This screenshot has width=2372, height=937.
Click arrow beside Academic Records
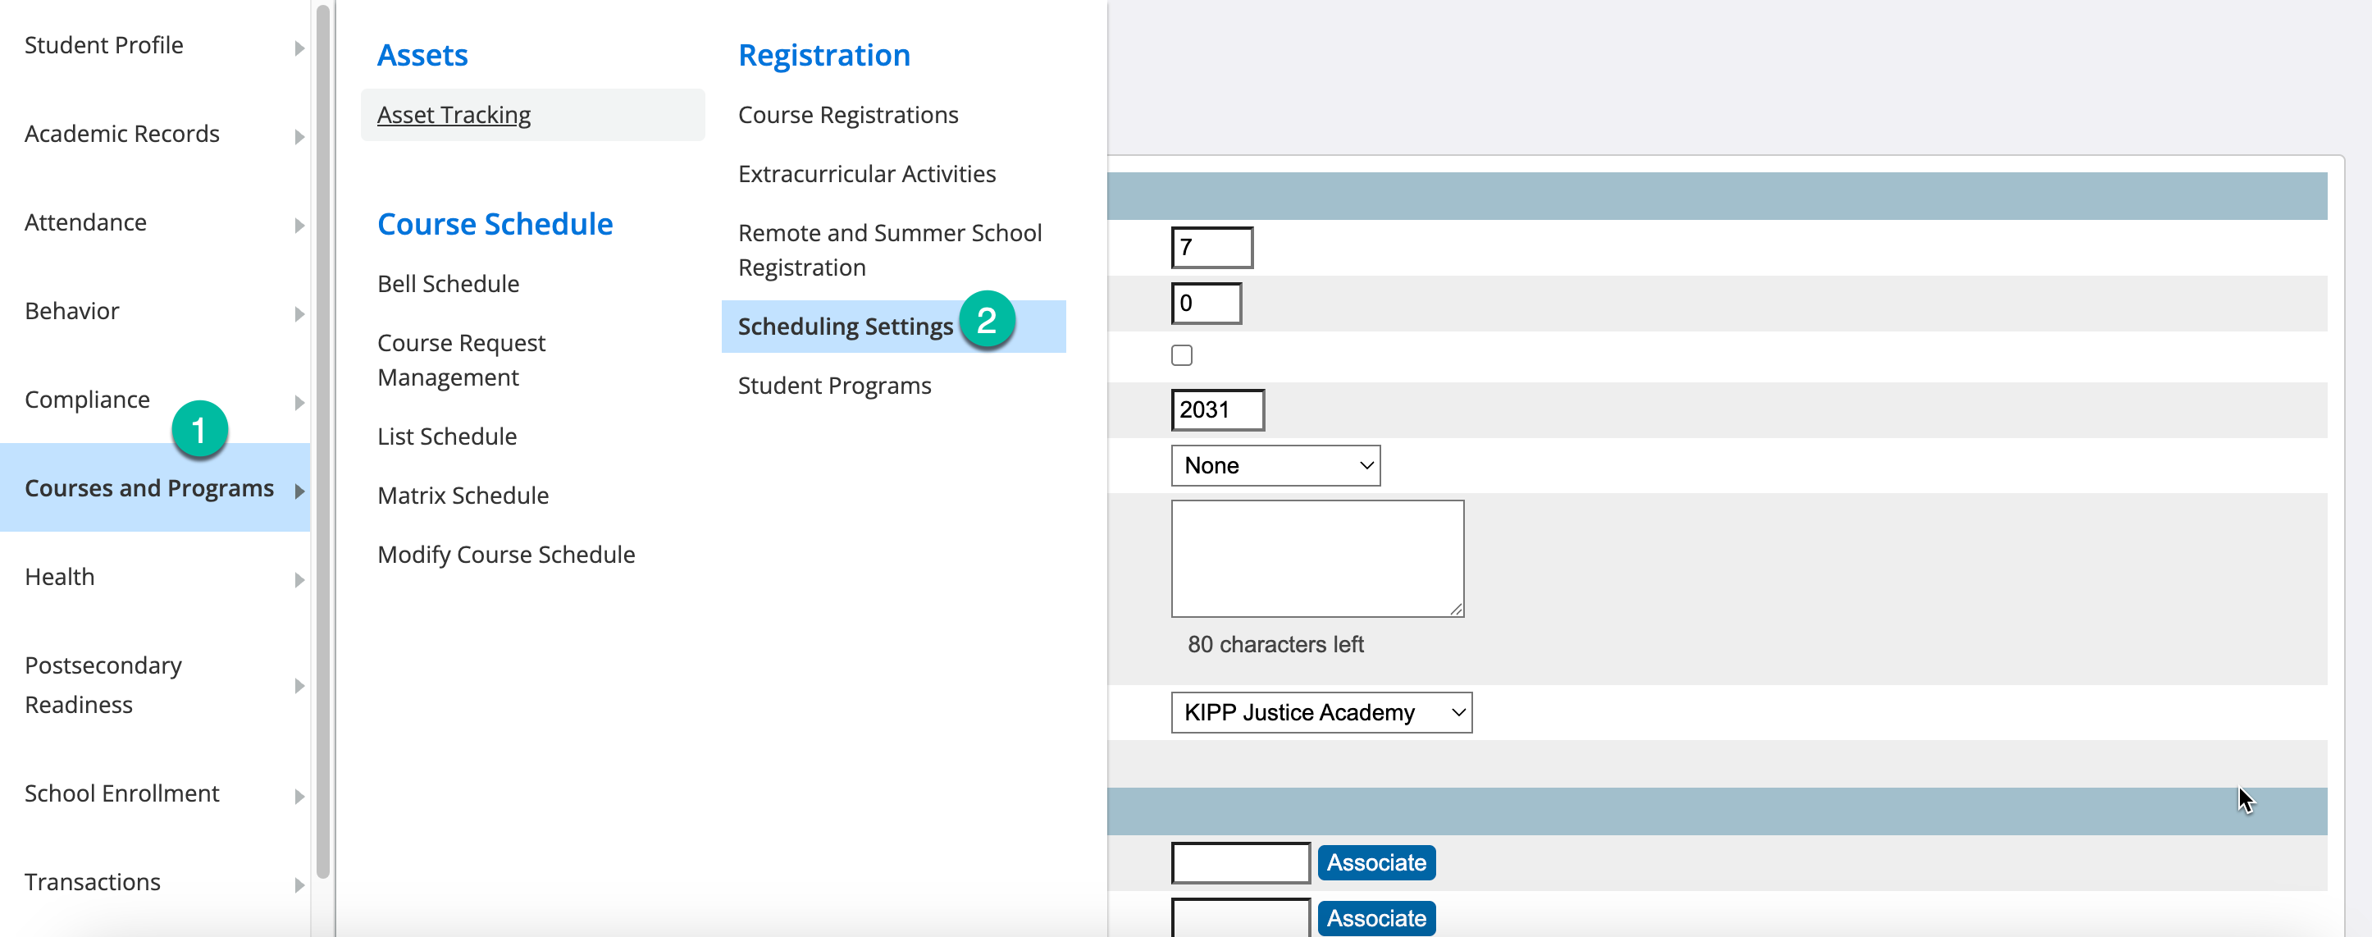click(299, 136)
